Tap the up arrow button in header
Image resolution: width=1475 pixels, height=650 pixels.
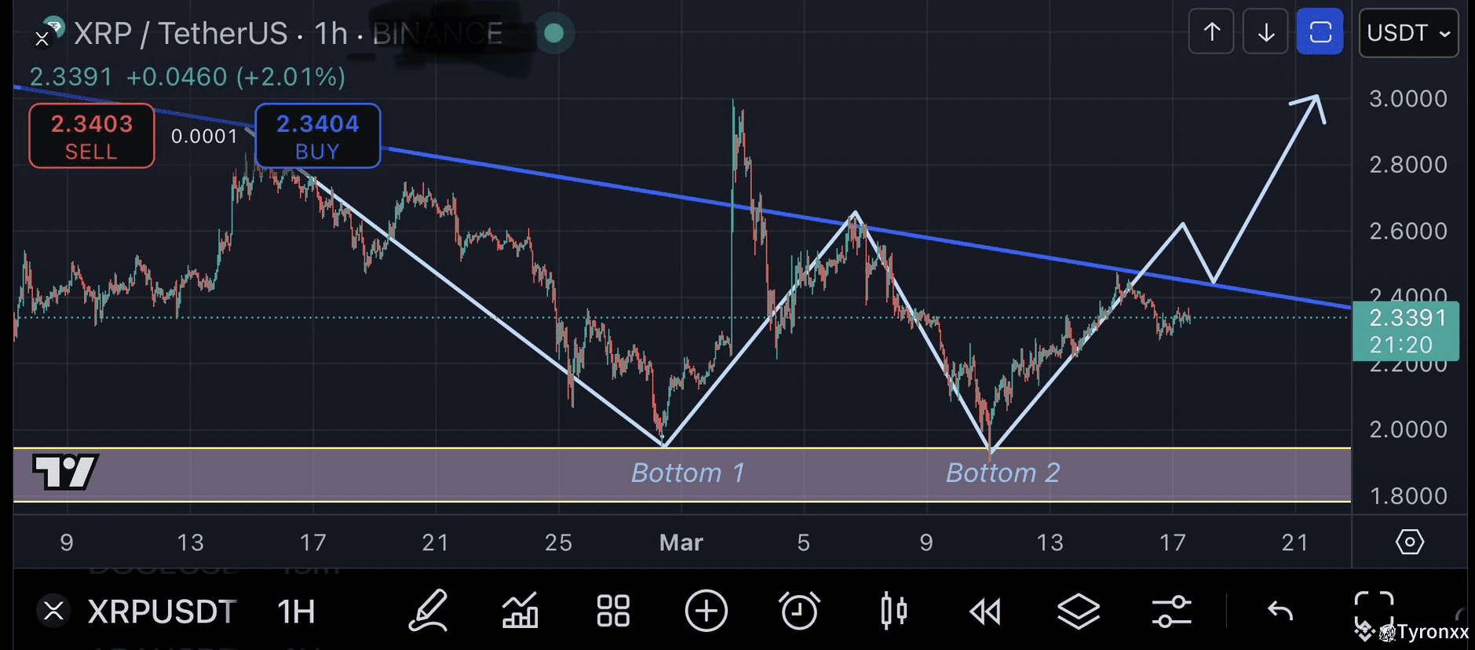(x=1211, y=32)
